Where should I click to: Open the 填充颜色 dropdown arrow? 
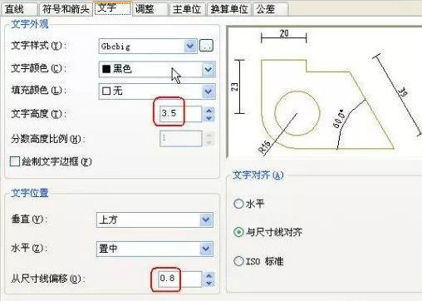click(x=209, y=91)
